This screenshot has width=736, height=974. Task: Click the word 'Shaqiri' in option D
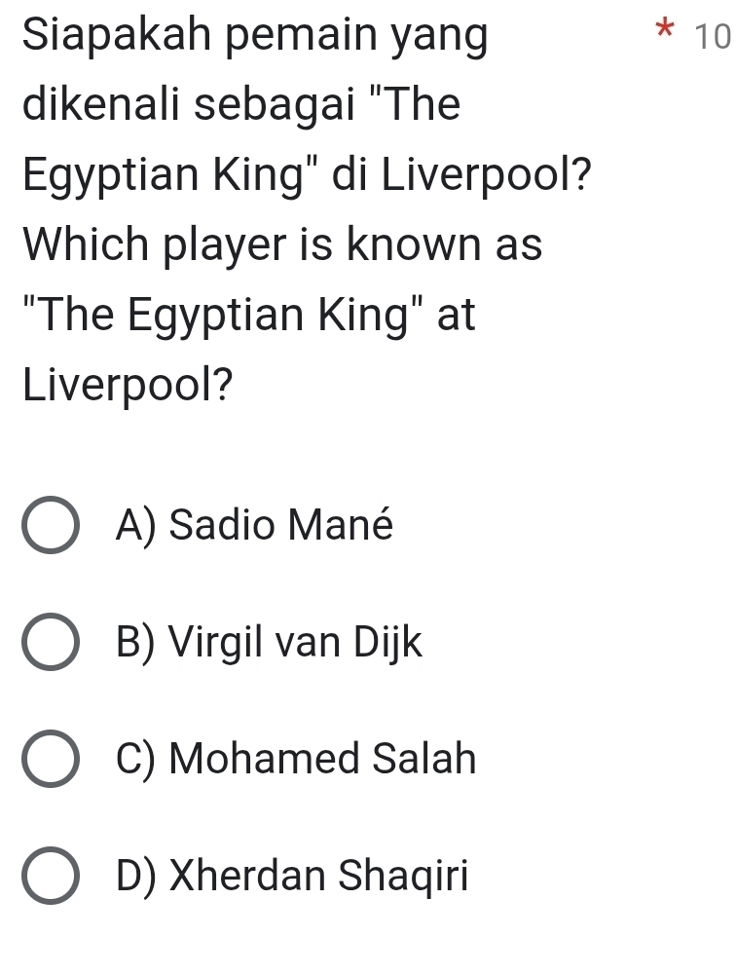pos(404,877)
